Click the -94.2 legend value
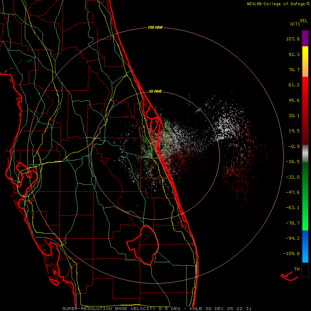 click(x=293, y=238)
